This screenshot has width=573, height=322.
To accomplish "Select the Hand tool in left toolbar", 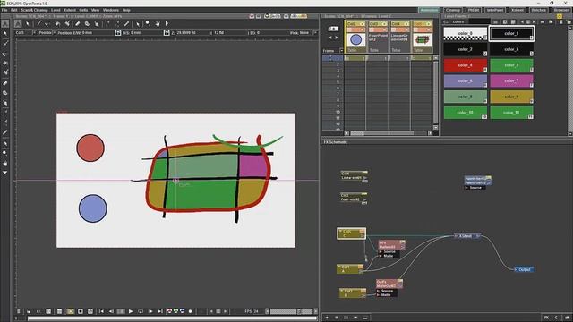I will 5,164.
